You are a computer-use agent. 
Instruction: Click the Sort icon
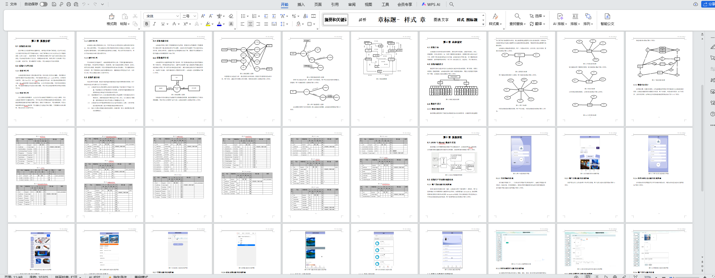click(x=306, y=16)
